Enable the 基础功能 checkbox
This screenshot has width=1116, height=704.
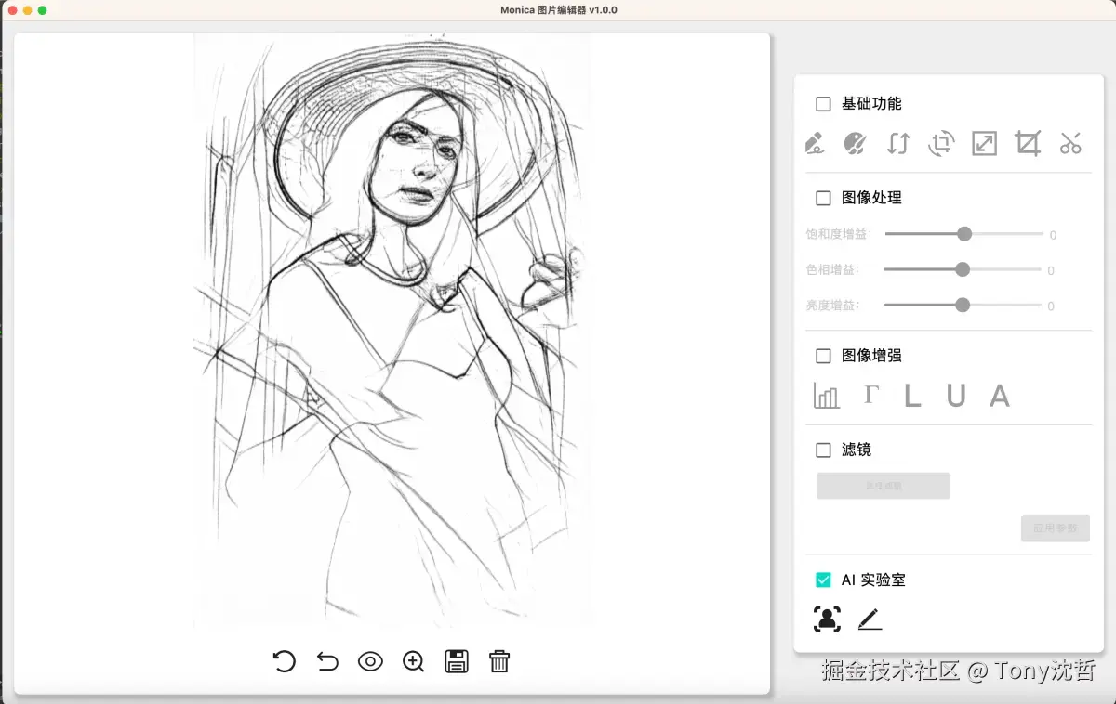(823, 104)
